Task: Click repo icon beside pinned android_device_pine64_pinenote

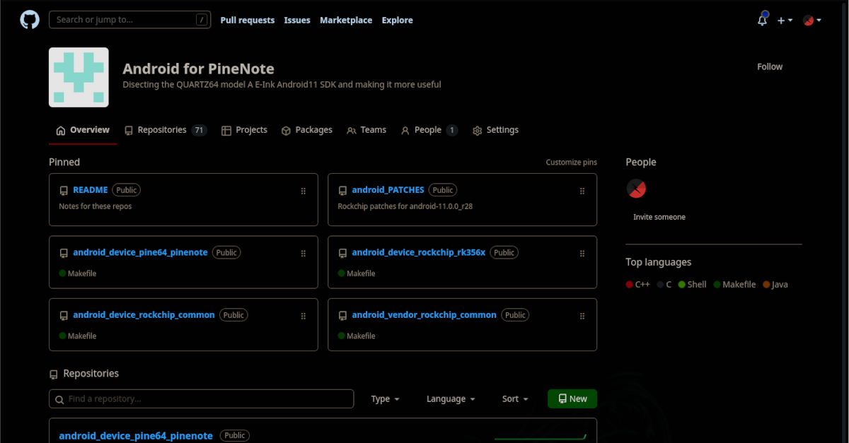Action: coord(64,253)
